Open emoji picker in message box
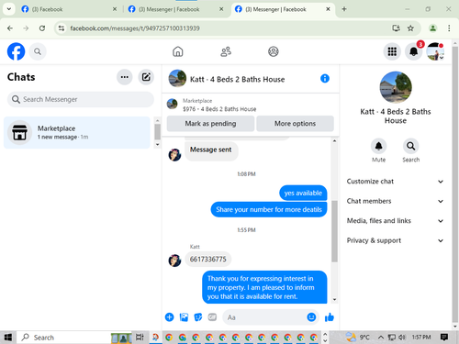 (311, 317)
